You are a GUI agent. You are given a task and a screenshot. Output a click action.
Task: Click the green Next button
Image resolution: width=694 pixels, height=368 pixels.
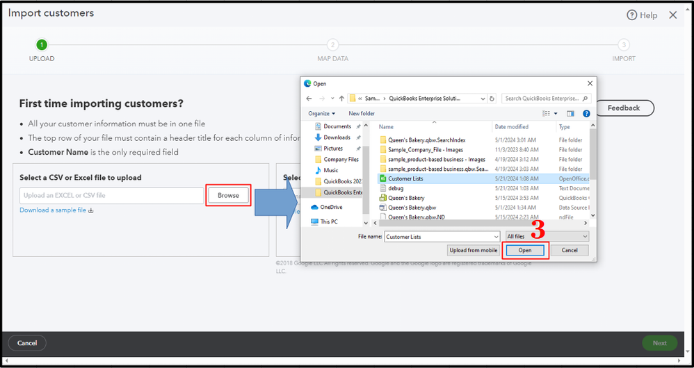659,343
